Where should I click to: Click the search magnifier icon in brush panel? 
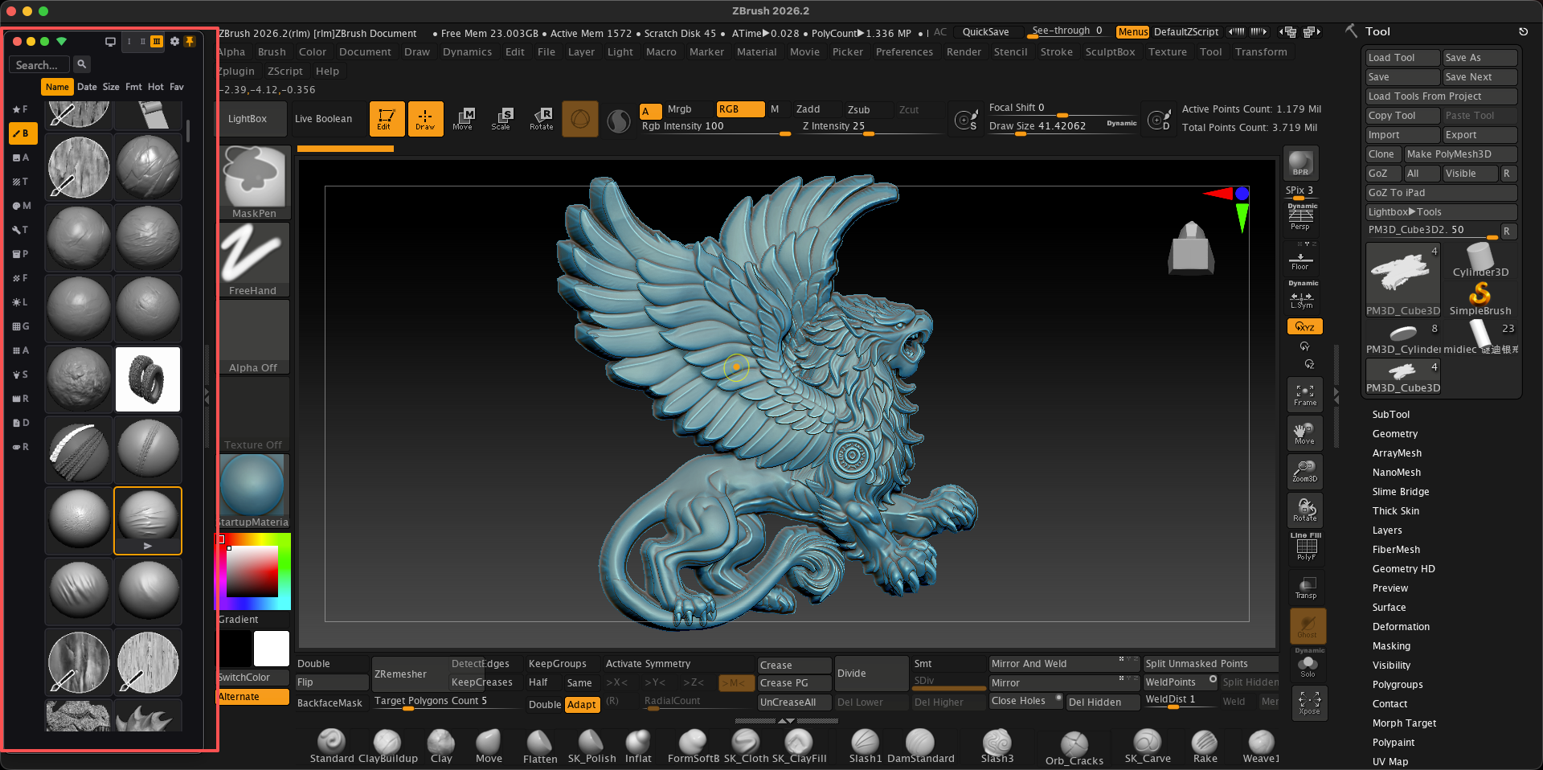(x=81, y=64)
